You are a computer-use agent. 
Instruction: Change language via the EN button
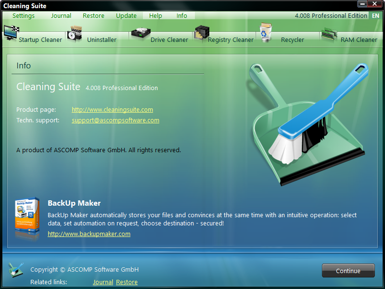375,16
